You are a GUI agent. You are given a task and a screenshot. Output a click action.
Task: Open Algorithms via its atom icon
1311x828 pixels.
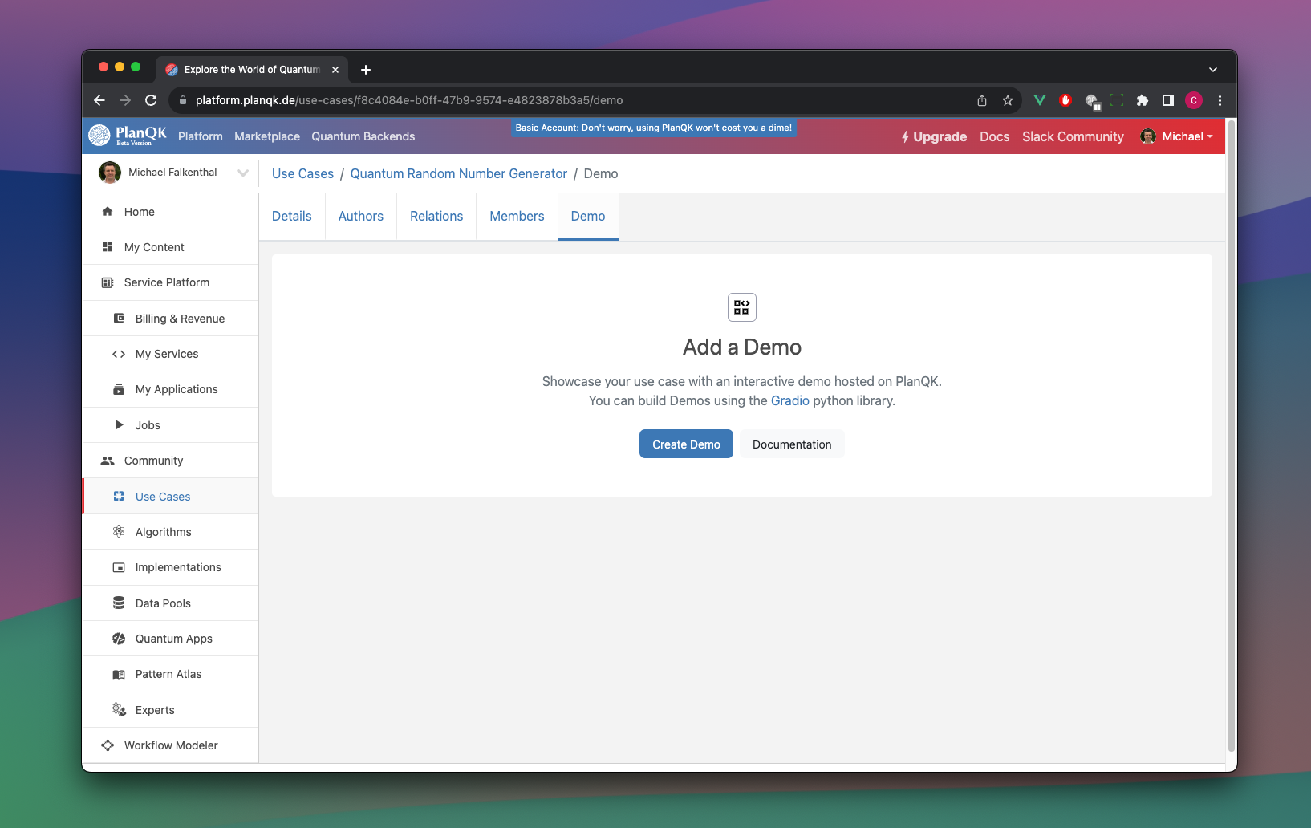click(x=119, y=532)
